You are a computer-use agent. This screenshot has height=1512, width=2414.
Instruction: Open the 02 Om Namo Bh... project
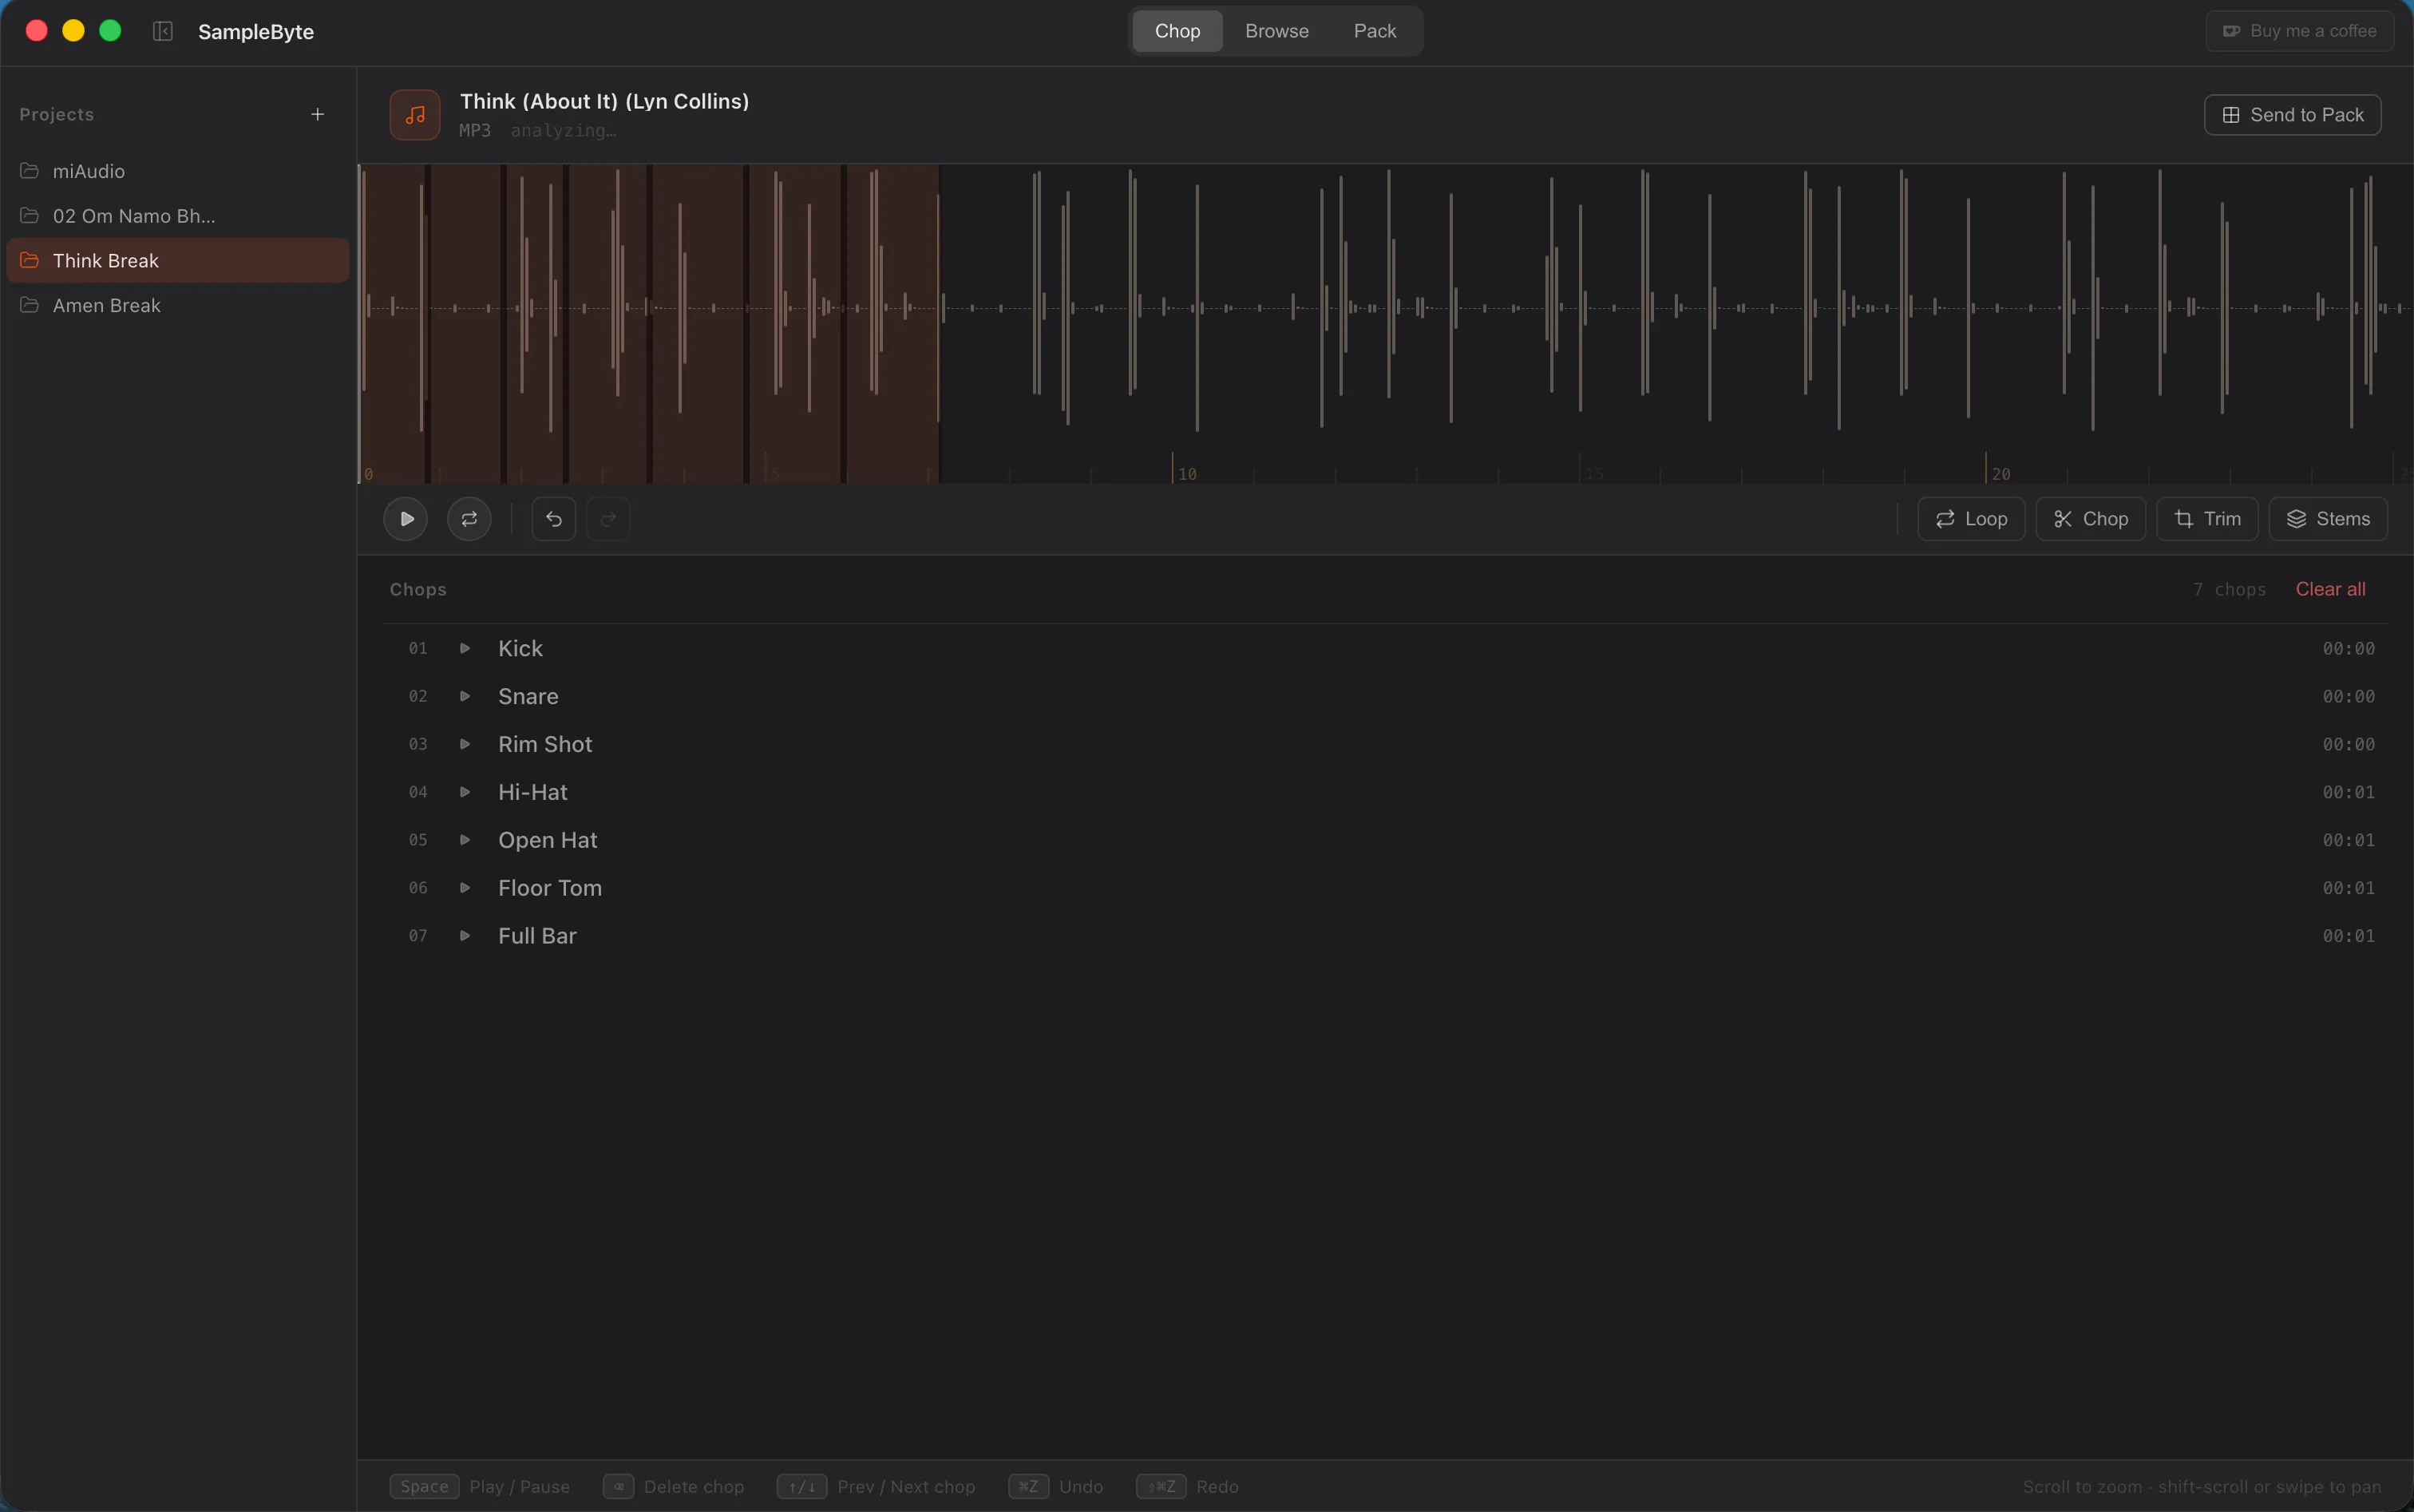178,216
